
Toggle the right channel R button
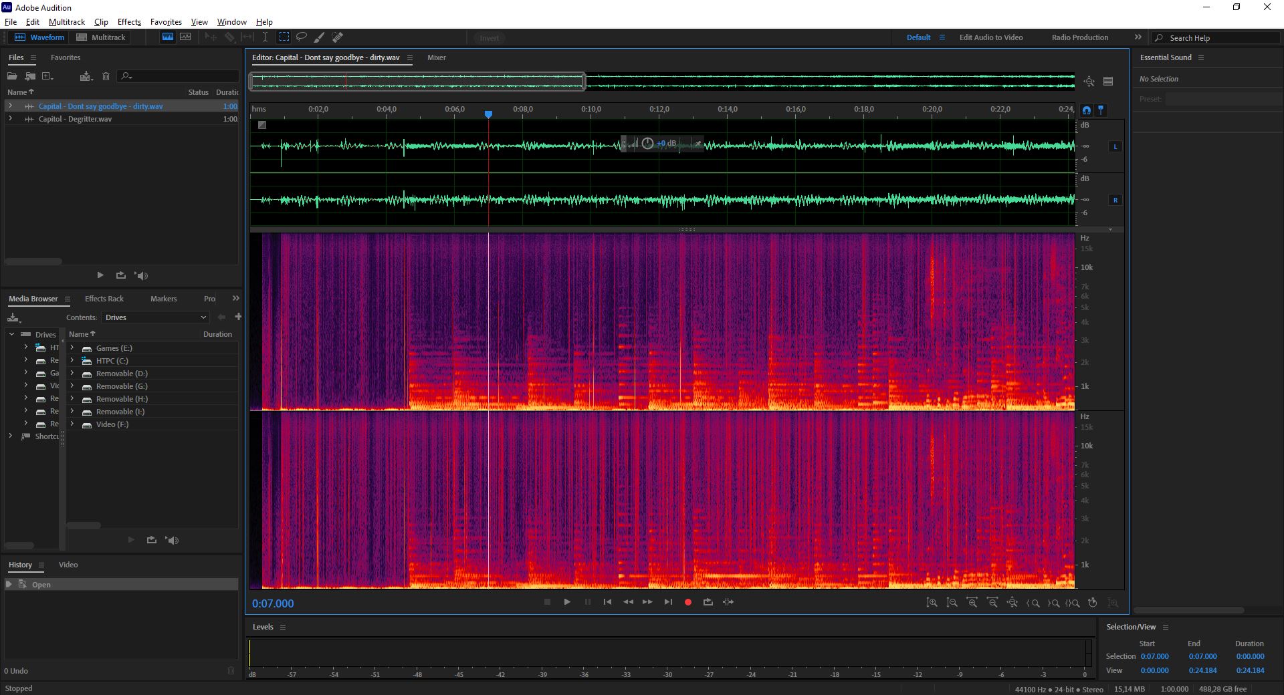(x=1115, y=200)
